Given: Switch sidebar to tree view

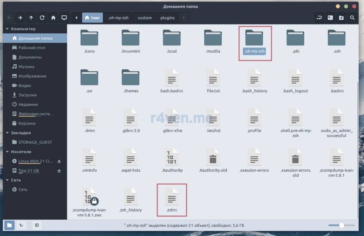Looking at the screenshot, I should [21, 225].
